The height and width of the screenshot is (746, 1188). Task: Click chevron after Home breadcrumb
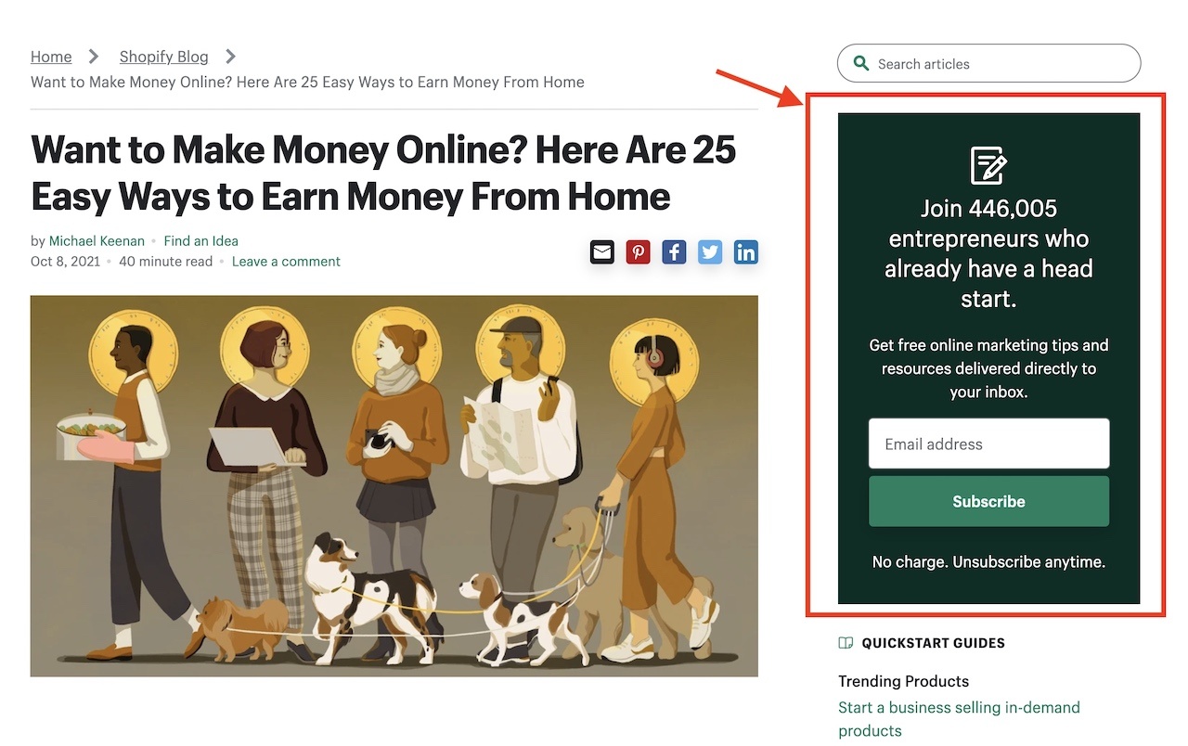pyautogui.click(x=94, y=57)
